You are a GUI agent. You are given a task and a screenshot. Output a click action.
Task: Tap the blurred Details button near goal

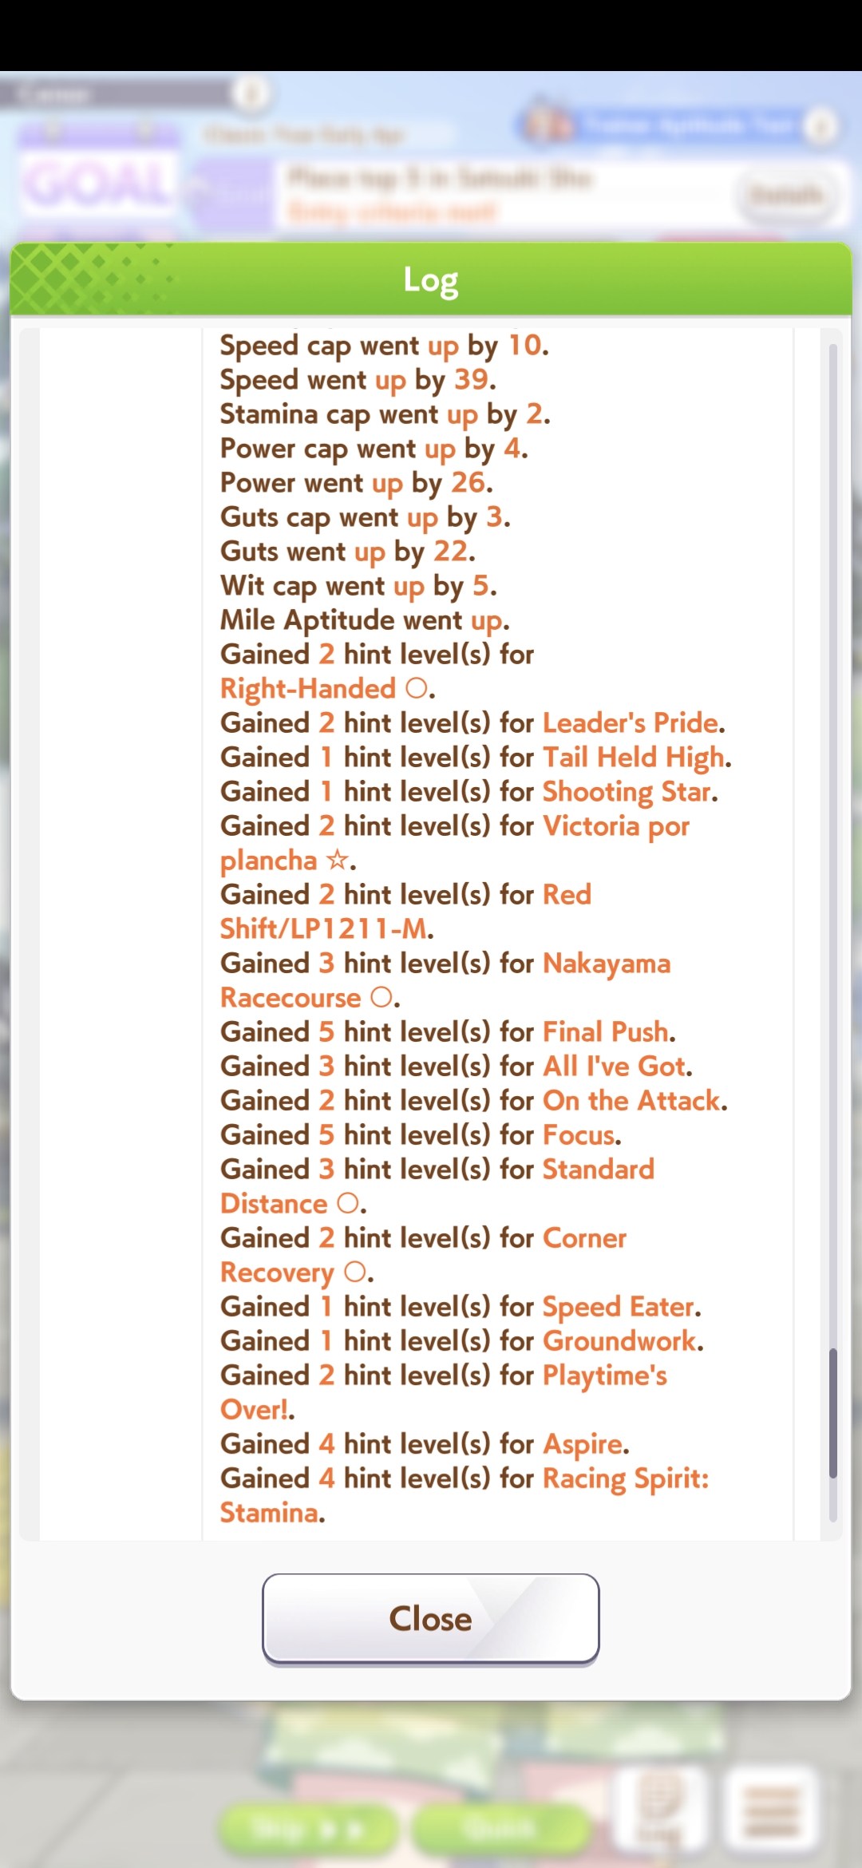tap(786, 195)
